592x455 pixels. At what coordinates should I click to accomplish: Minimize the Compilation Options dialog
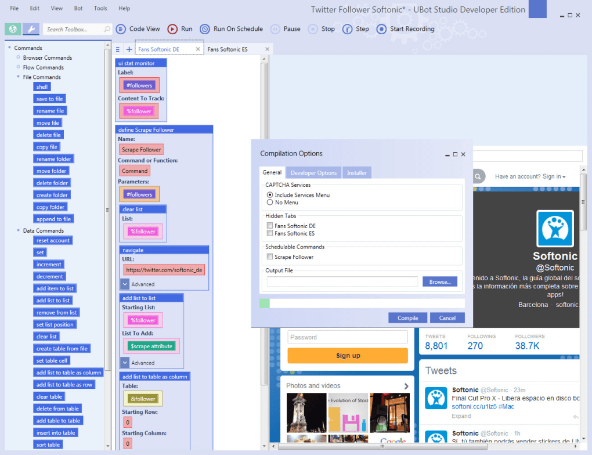[x=447, y=155]
